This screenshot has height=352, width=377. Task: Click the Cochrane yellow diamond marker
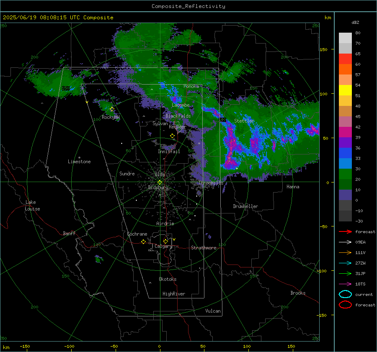coord(143,242)
